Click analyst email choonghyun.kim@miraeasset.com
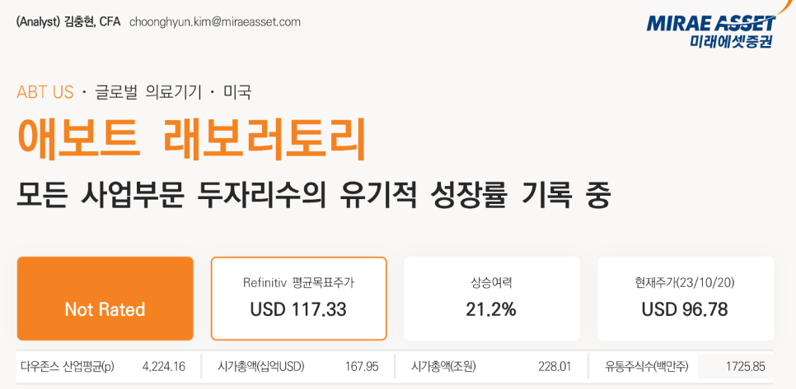796x389 pixels. click(x=215, y=22)
